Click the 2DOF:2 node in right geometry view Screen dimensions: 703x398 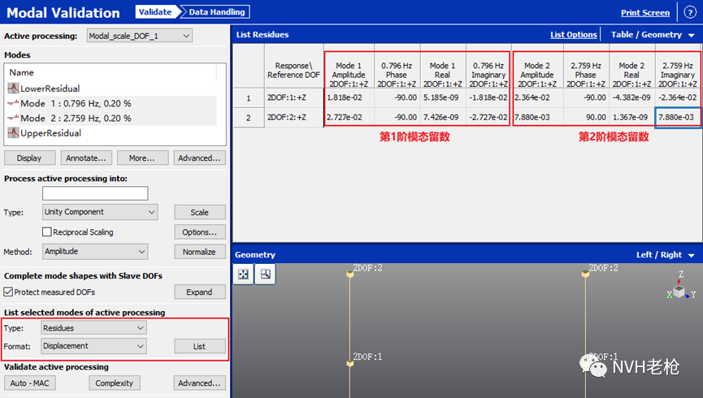tap(585, 274)
